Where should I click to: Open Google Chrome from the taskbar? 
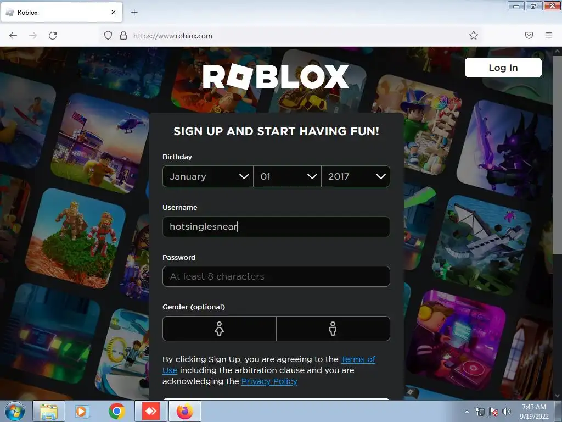[116, 411]
